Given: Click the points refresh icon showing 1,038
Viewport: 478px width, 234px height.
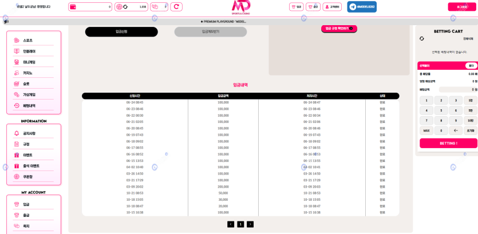Looking at the screenshot, I should (125, 7).
